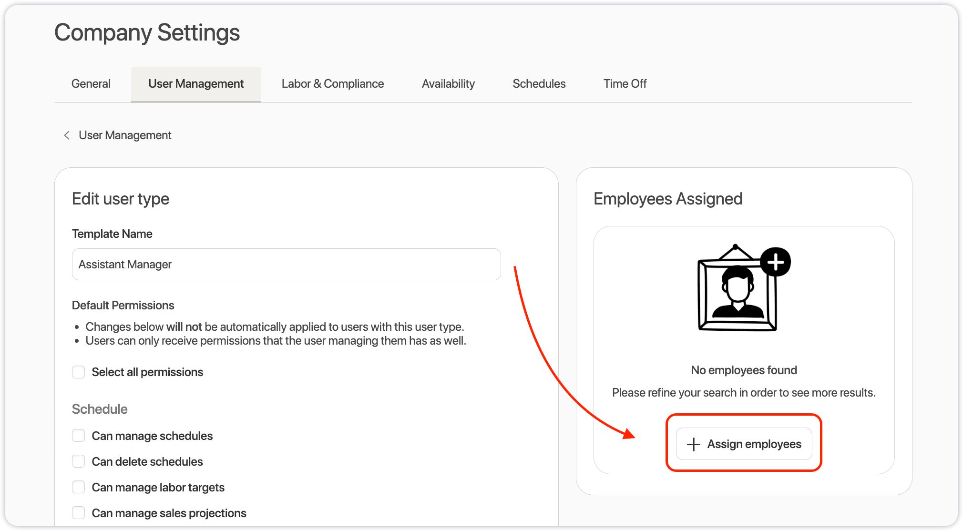Image resolution: width=963 pixels, height=531 pixels.
Task: Go to the Availability tab
Action: (448, 84)
